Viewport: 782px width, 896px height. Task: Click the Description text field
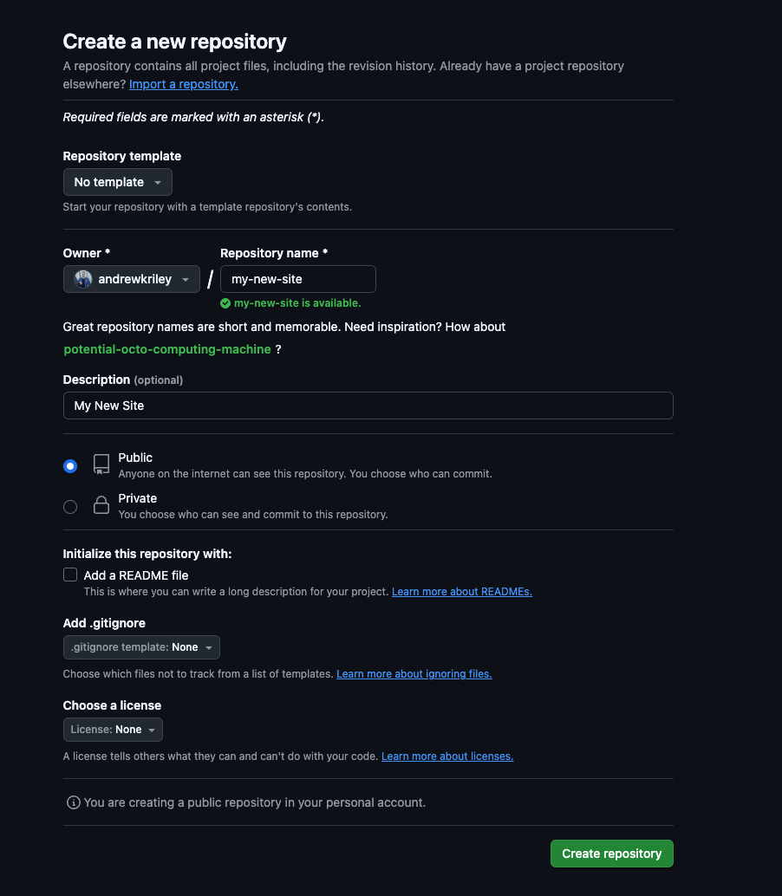(x=368, y=406)
